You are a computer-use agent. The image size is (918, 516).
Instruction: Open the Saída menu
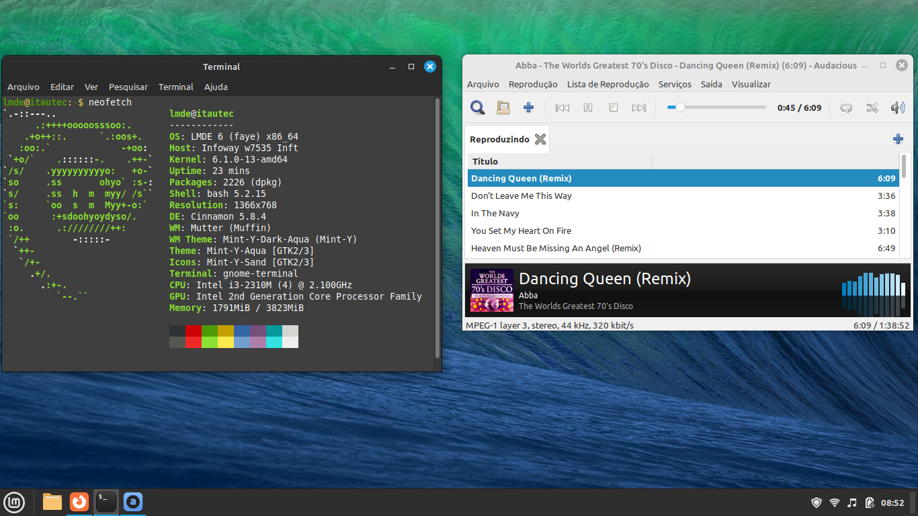(712, 84)
